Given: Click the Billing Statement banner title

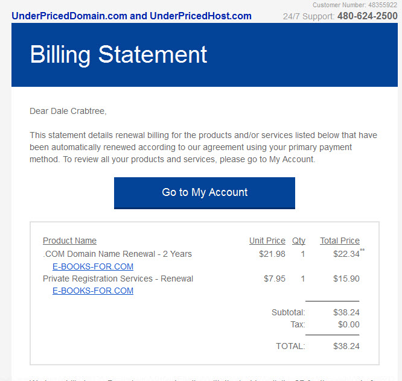Looking at the screenshot, I should 118,54.
